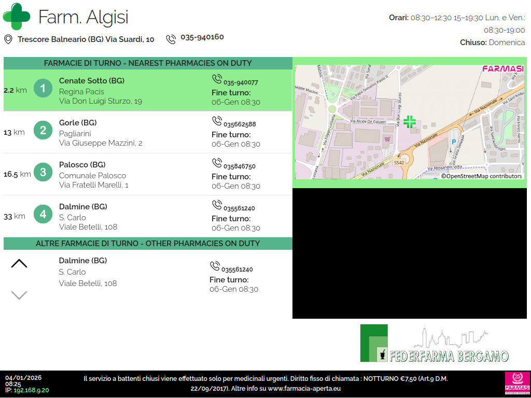Select number 1 badge for Cenate Sotto

[43, 89]
